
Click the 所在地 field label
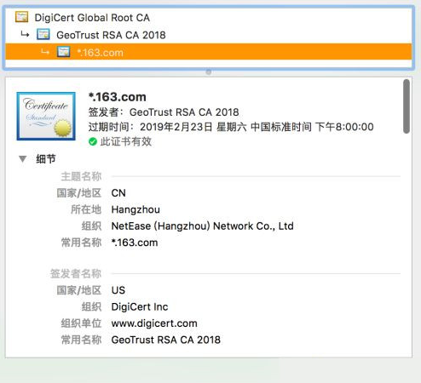coord(86,209)
